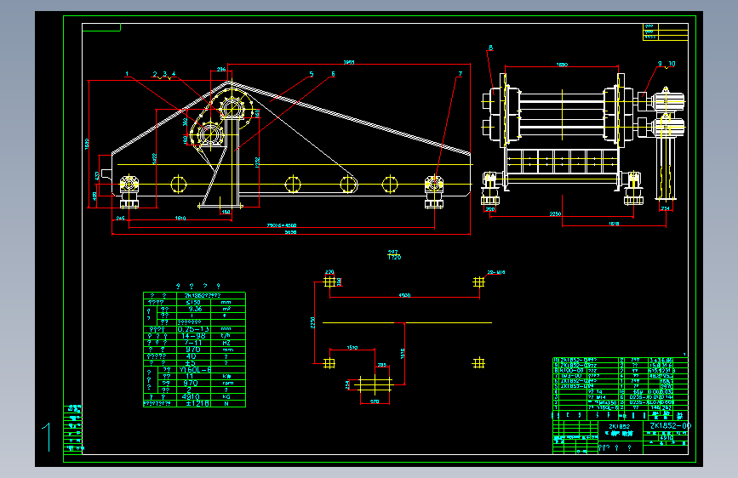Select the 1890 dimension above end view

pyautogui.click(x=562, y=65)
